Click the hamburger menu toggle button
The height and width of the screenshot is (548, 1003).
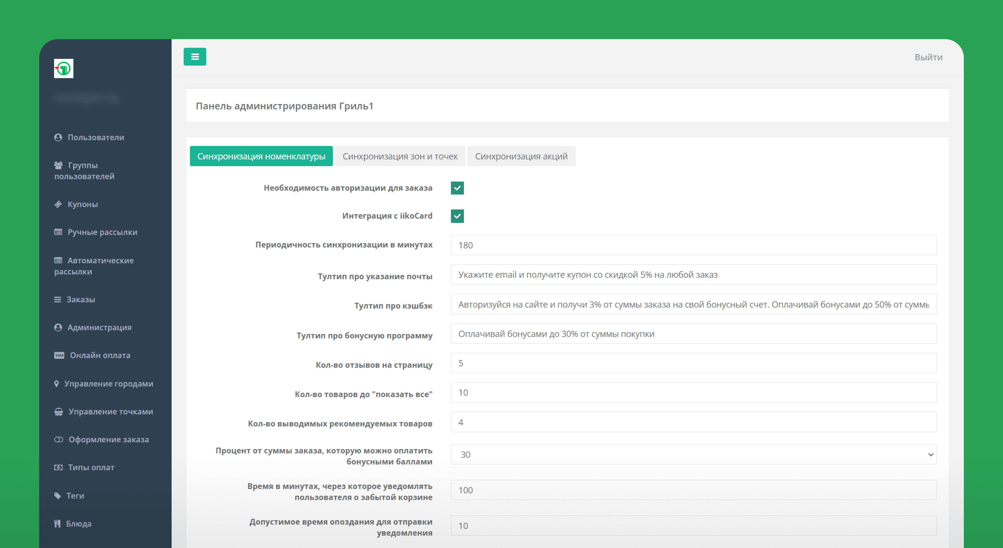click(195, 57)
